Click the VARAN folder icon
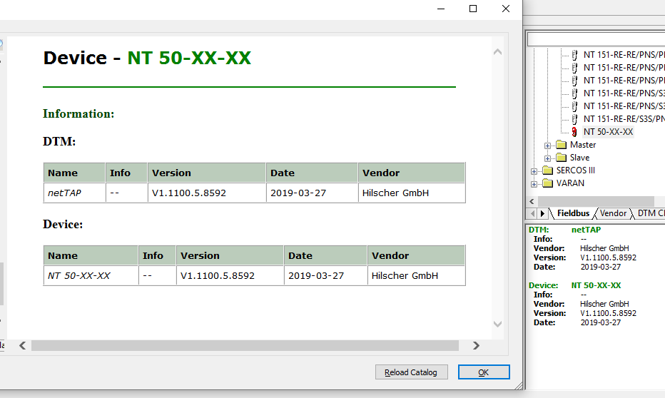This screenshot has height=398, width=665. [547, 183]
